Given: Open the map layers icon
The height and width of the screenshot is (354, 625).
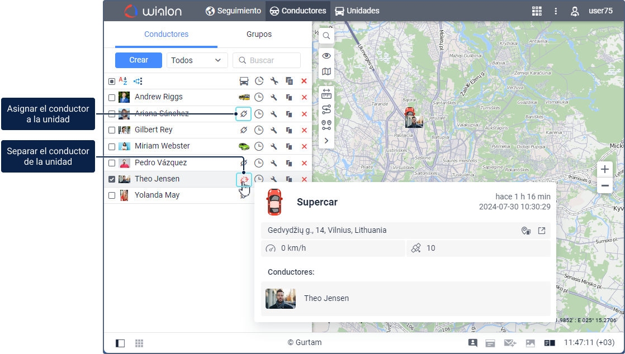Looking at the screenshot, I should 326,71.
